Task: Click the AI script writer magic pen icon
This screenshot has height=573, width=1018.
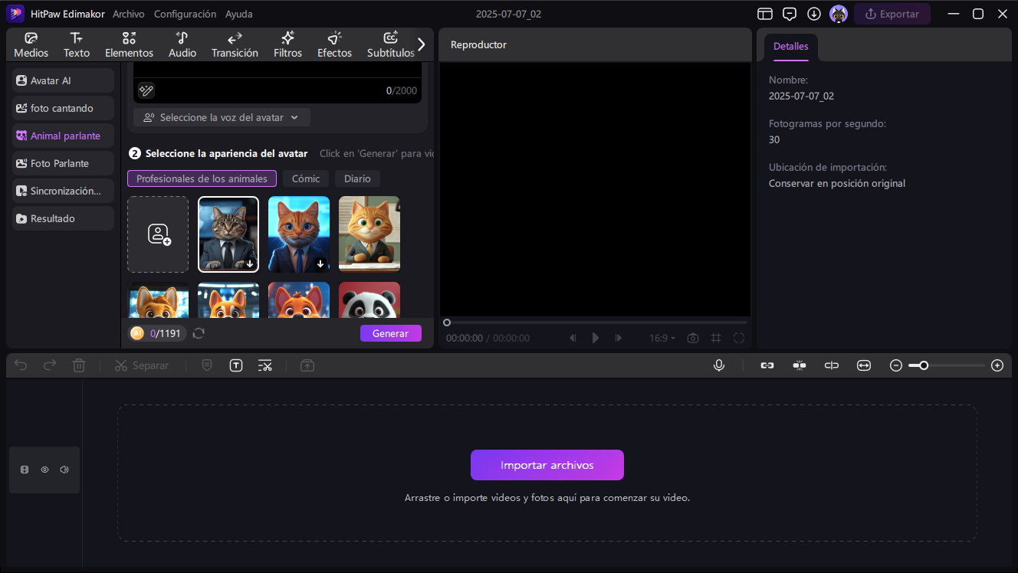Action: [146, 90]
